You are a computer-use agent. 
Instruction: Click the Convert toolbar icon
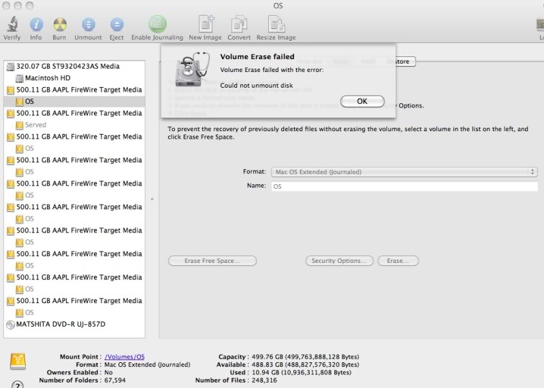click(x=239, y=24)
